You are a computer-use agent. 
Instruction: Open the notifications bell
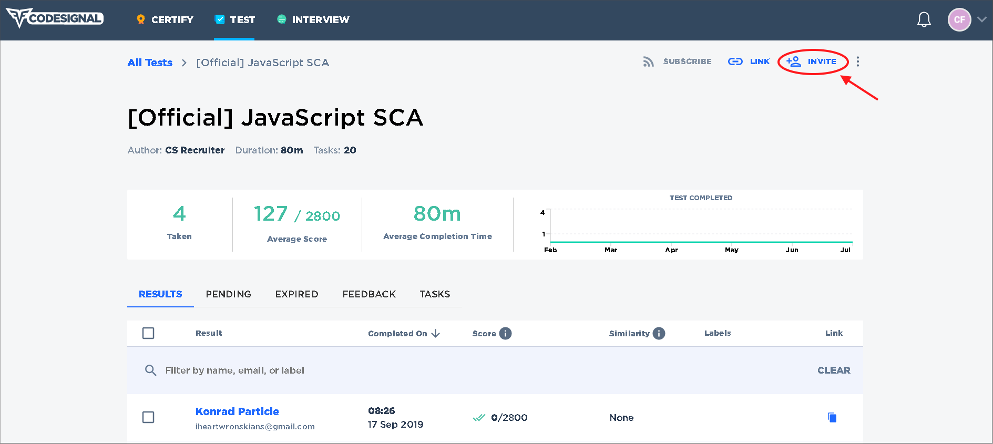924,19
